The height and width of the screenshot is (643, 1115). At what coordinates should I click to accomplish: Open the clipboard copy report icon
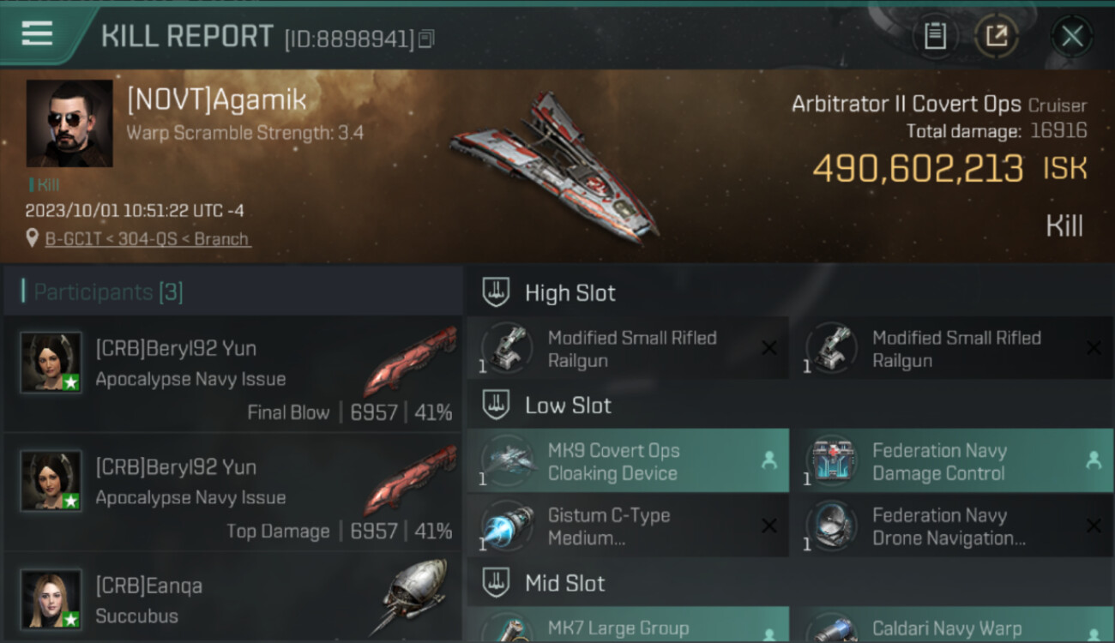(x=935, y=36)
